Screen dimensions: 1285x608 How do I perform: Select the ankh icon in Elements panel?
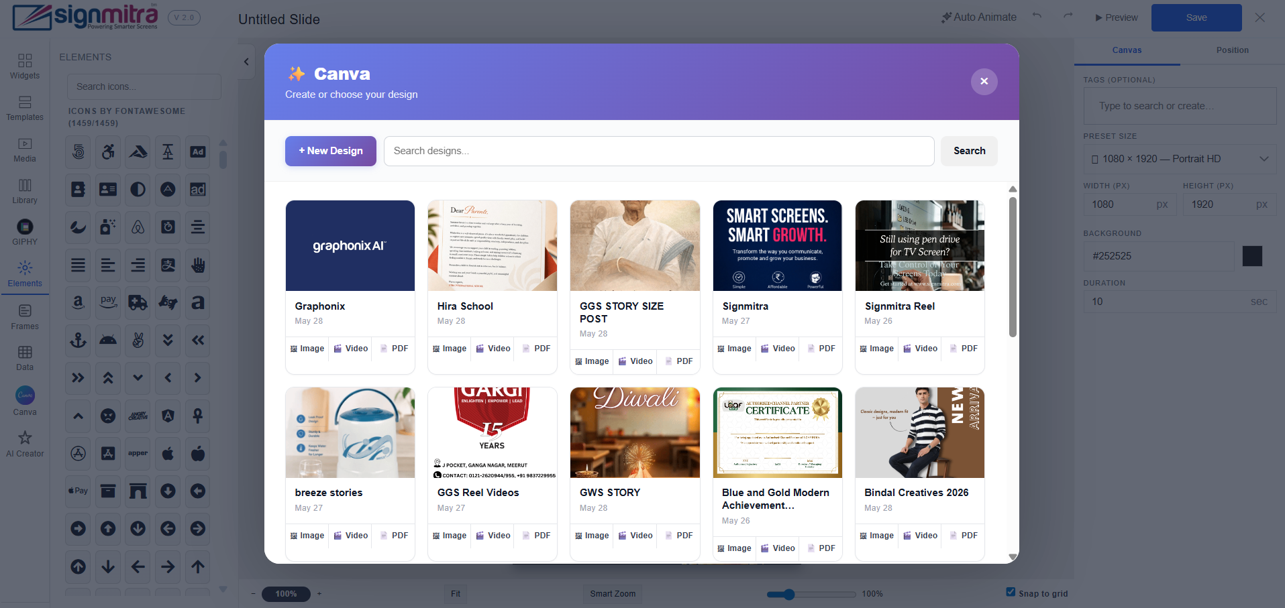click(198, 416)
